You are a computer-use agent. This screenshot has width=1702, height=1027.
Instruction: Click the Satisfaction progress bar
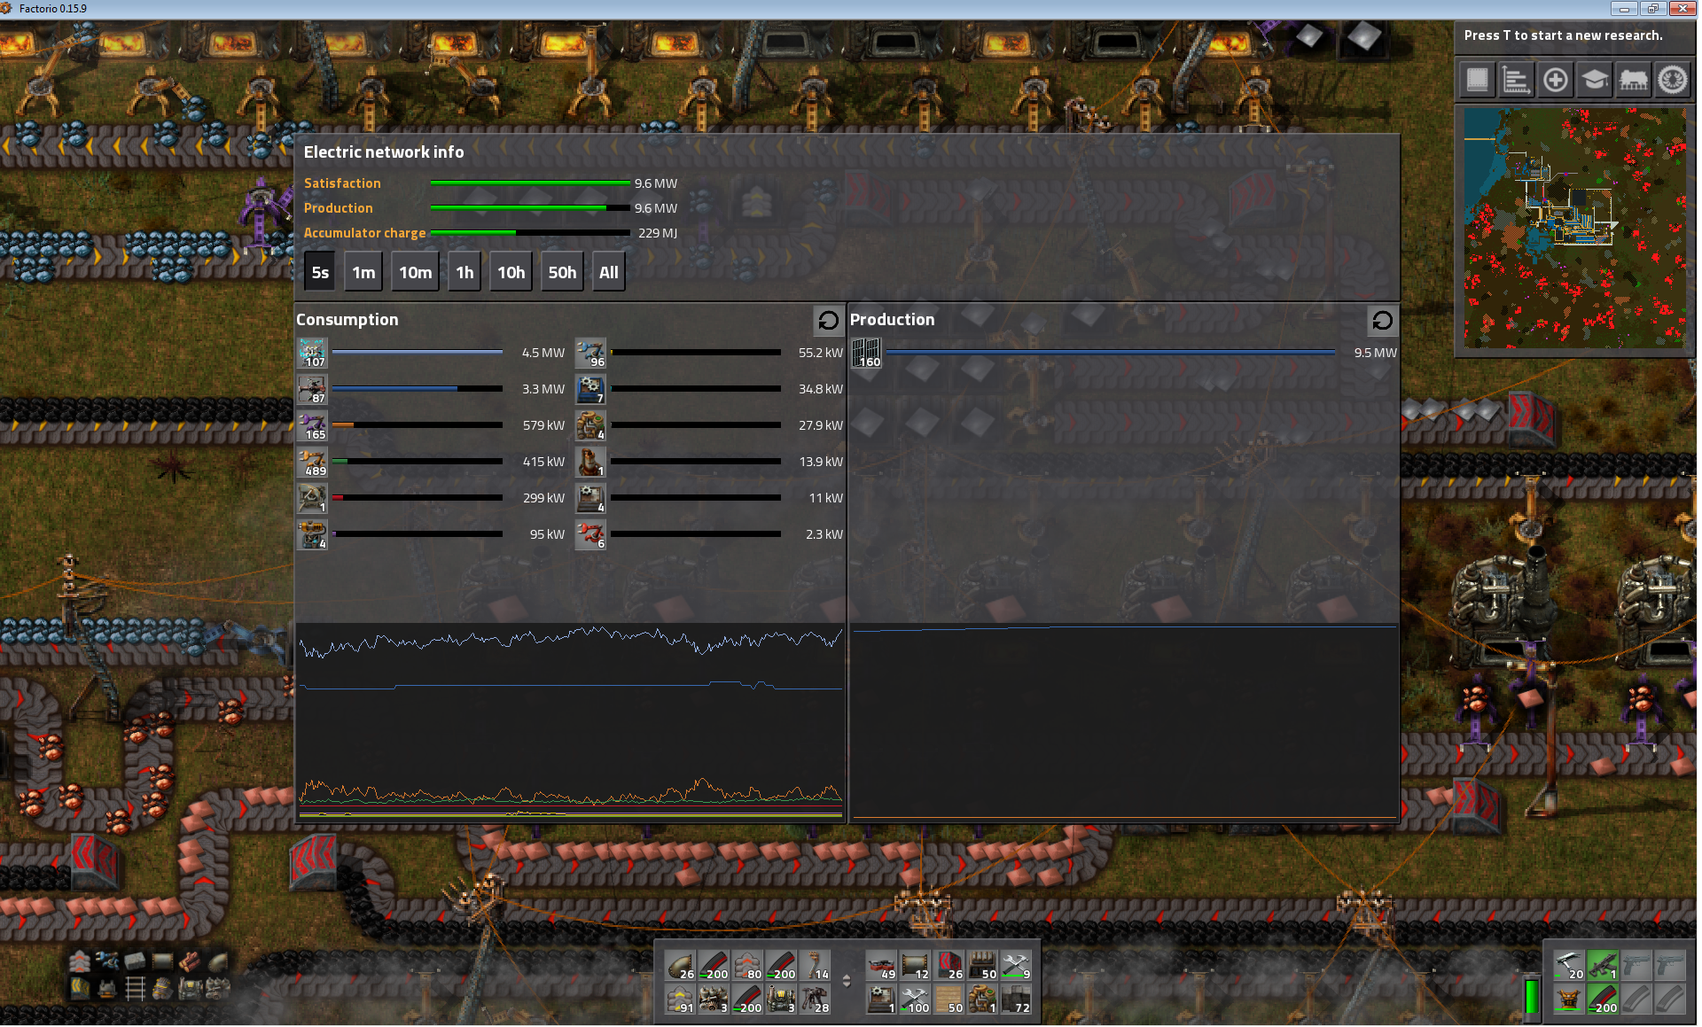click(x=530, y=183)
